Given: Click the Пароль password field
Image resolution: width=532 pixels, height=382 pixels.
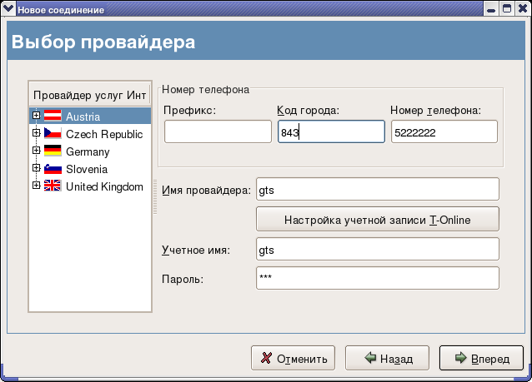Looking at the screenshot, I should tap(378, 278).
